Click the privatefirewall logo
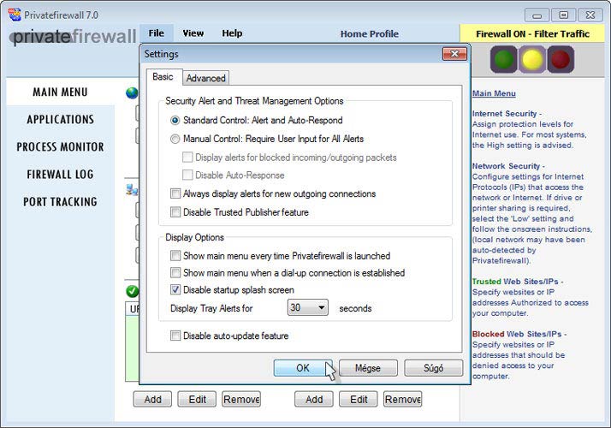This screenshot has width=611, height=428. (x=73, y=36)
